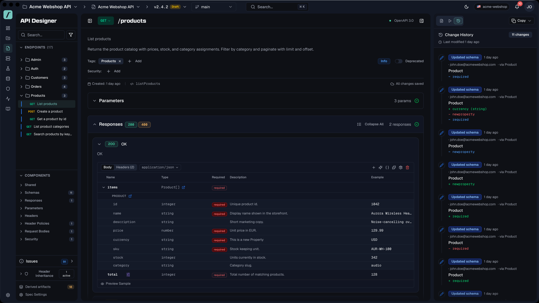The image size is (539, 303).
Task: Open the flask testing icon in left rail
Action: (x=8, y=69)
